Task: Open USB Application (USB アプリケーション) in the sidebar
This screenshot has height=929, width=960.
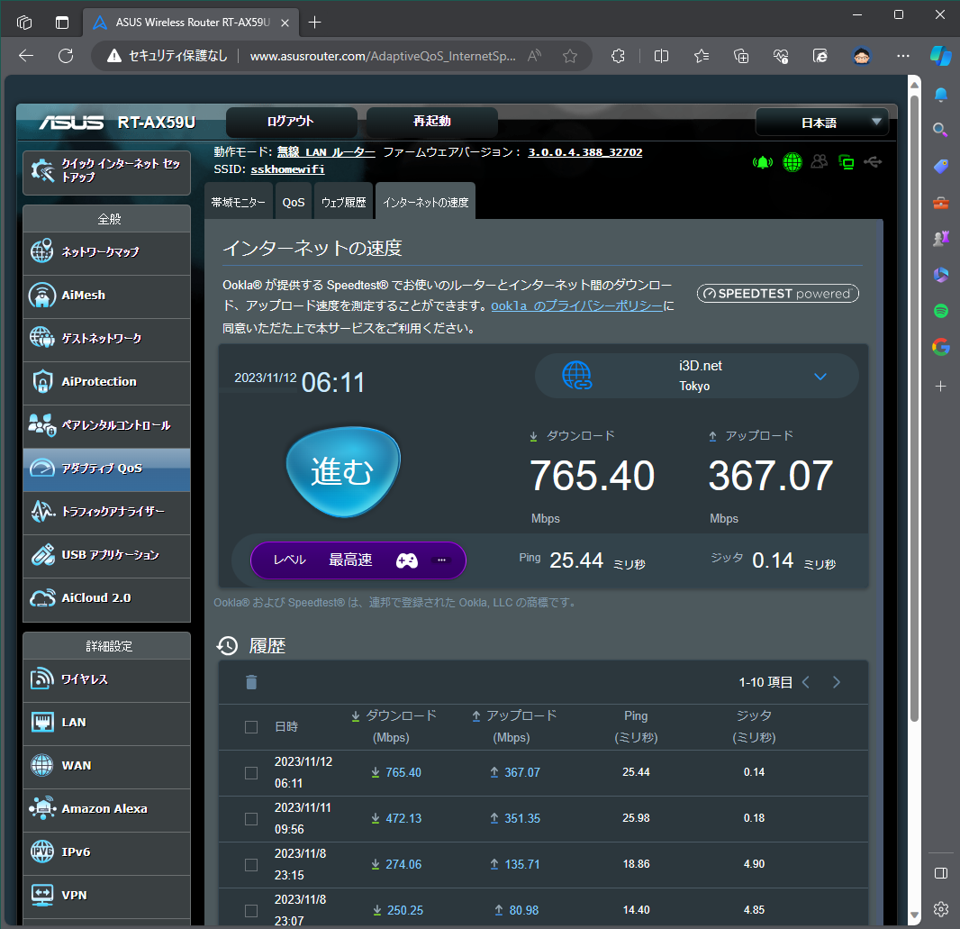Action: pyautogui.click(x=106, y=555)
